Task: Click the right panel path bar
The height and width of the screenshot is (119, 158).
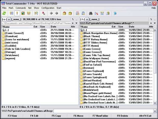Action: (114, 23)
